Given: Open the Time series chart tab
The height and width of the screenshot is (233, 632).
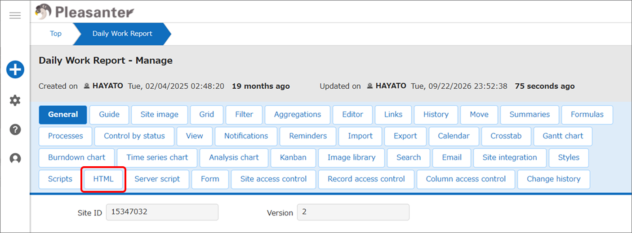Looking at the screenshot, I should click(157, 158).
